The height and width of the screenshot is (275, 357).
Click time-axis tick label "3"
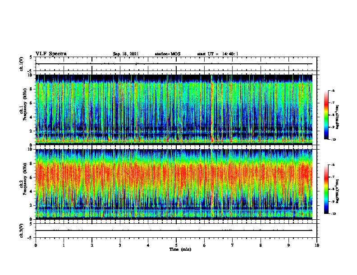[120, 245]
